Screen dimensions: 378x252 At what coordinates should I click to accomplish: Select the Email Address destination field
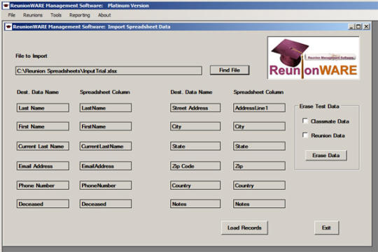[43, 165]
